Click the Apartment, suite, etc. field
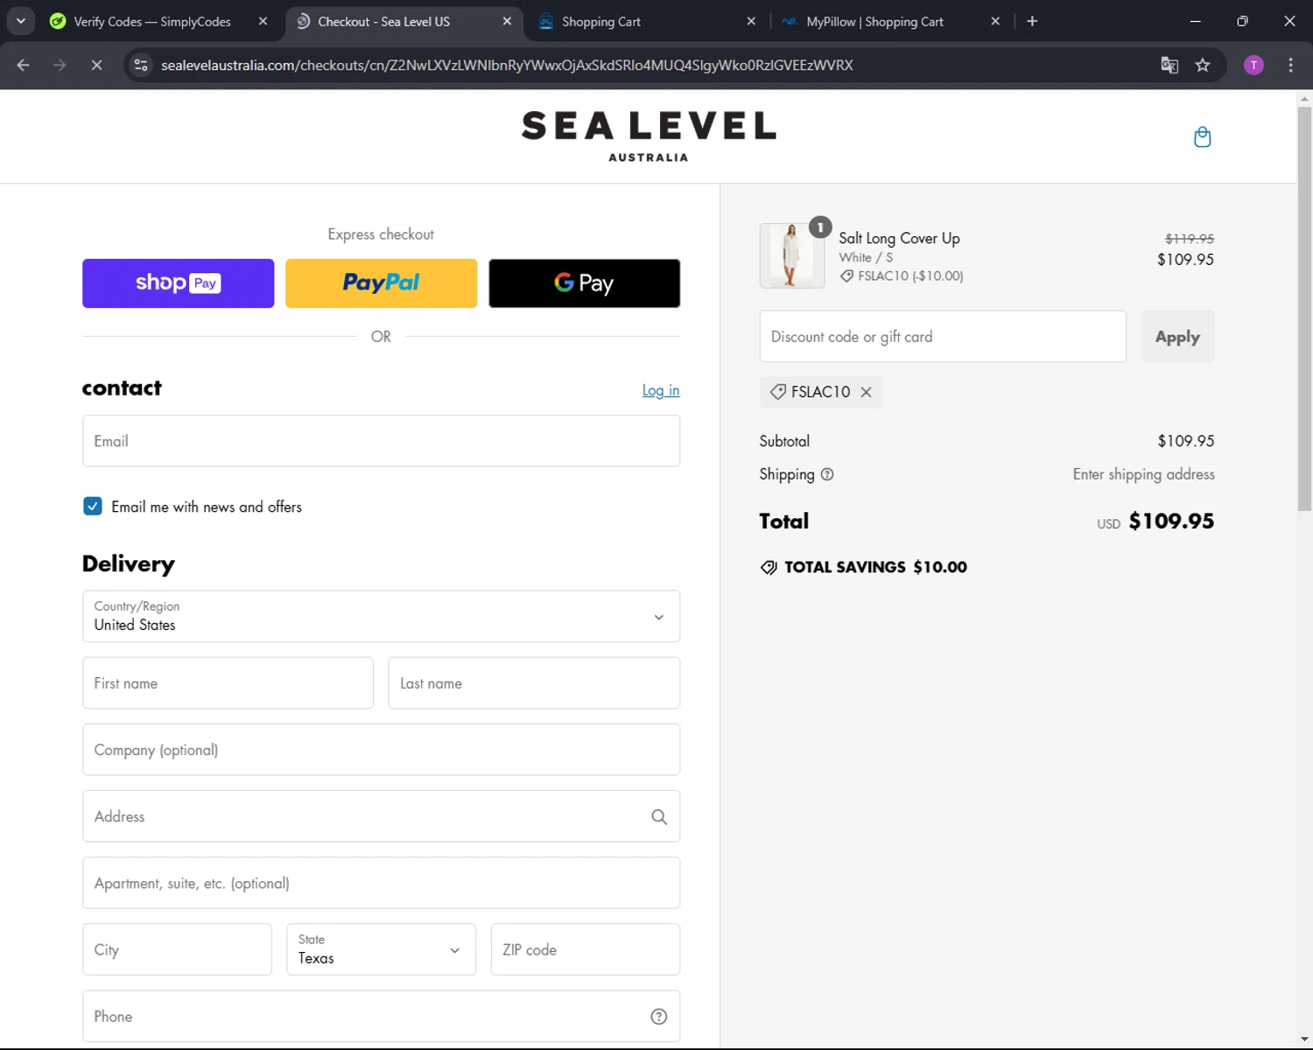Image resolution: width=1313 pixels, height=1050 pixels. pyautogui.click(x=381, y=883)
